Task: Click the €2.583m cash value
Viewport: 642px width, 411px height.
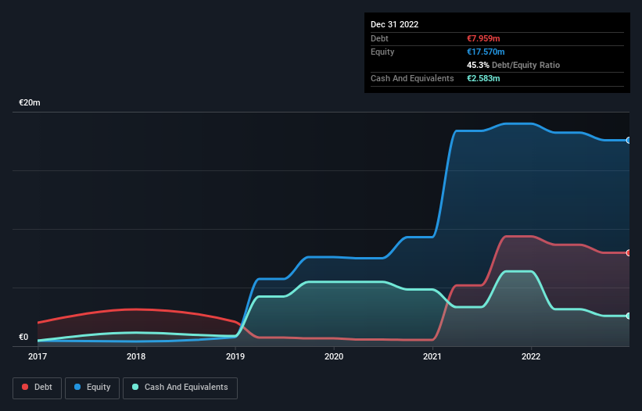Action: click(x=483, y=78)
